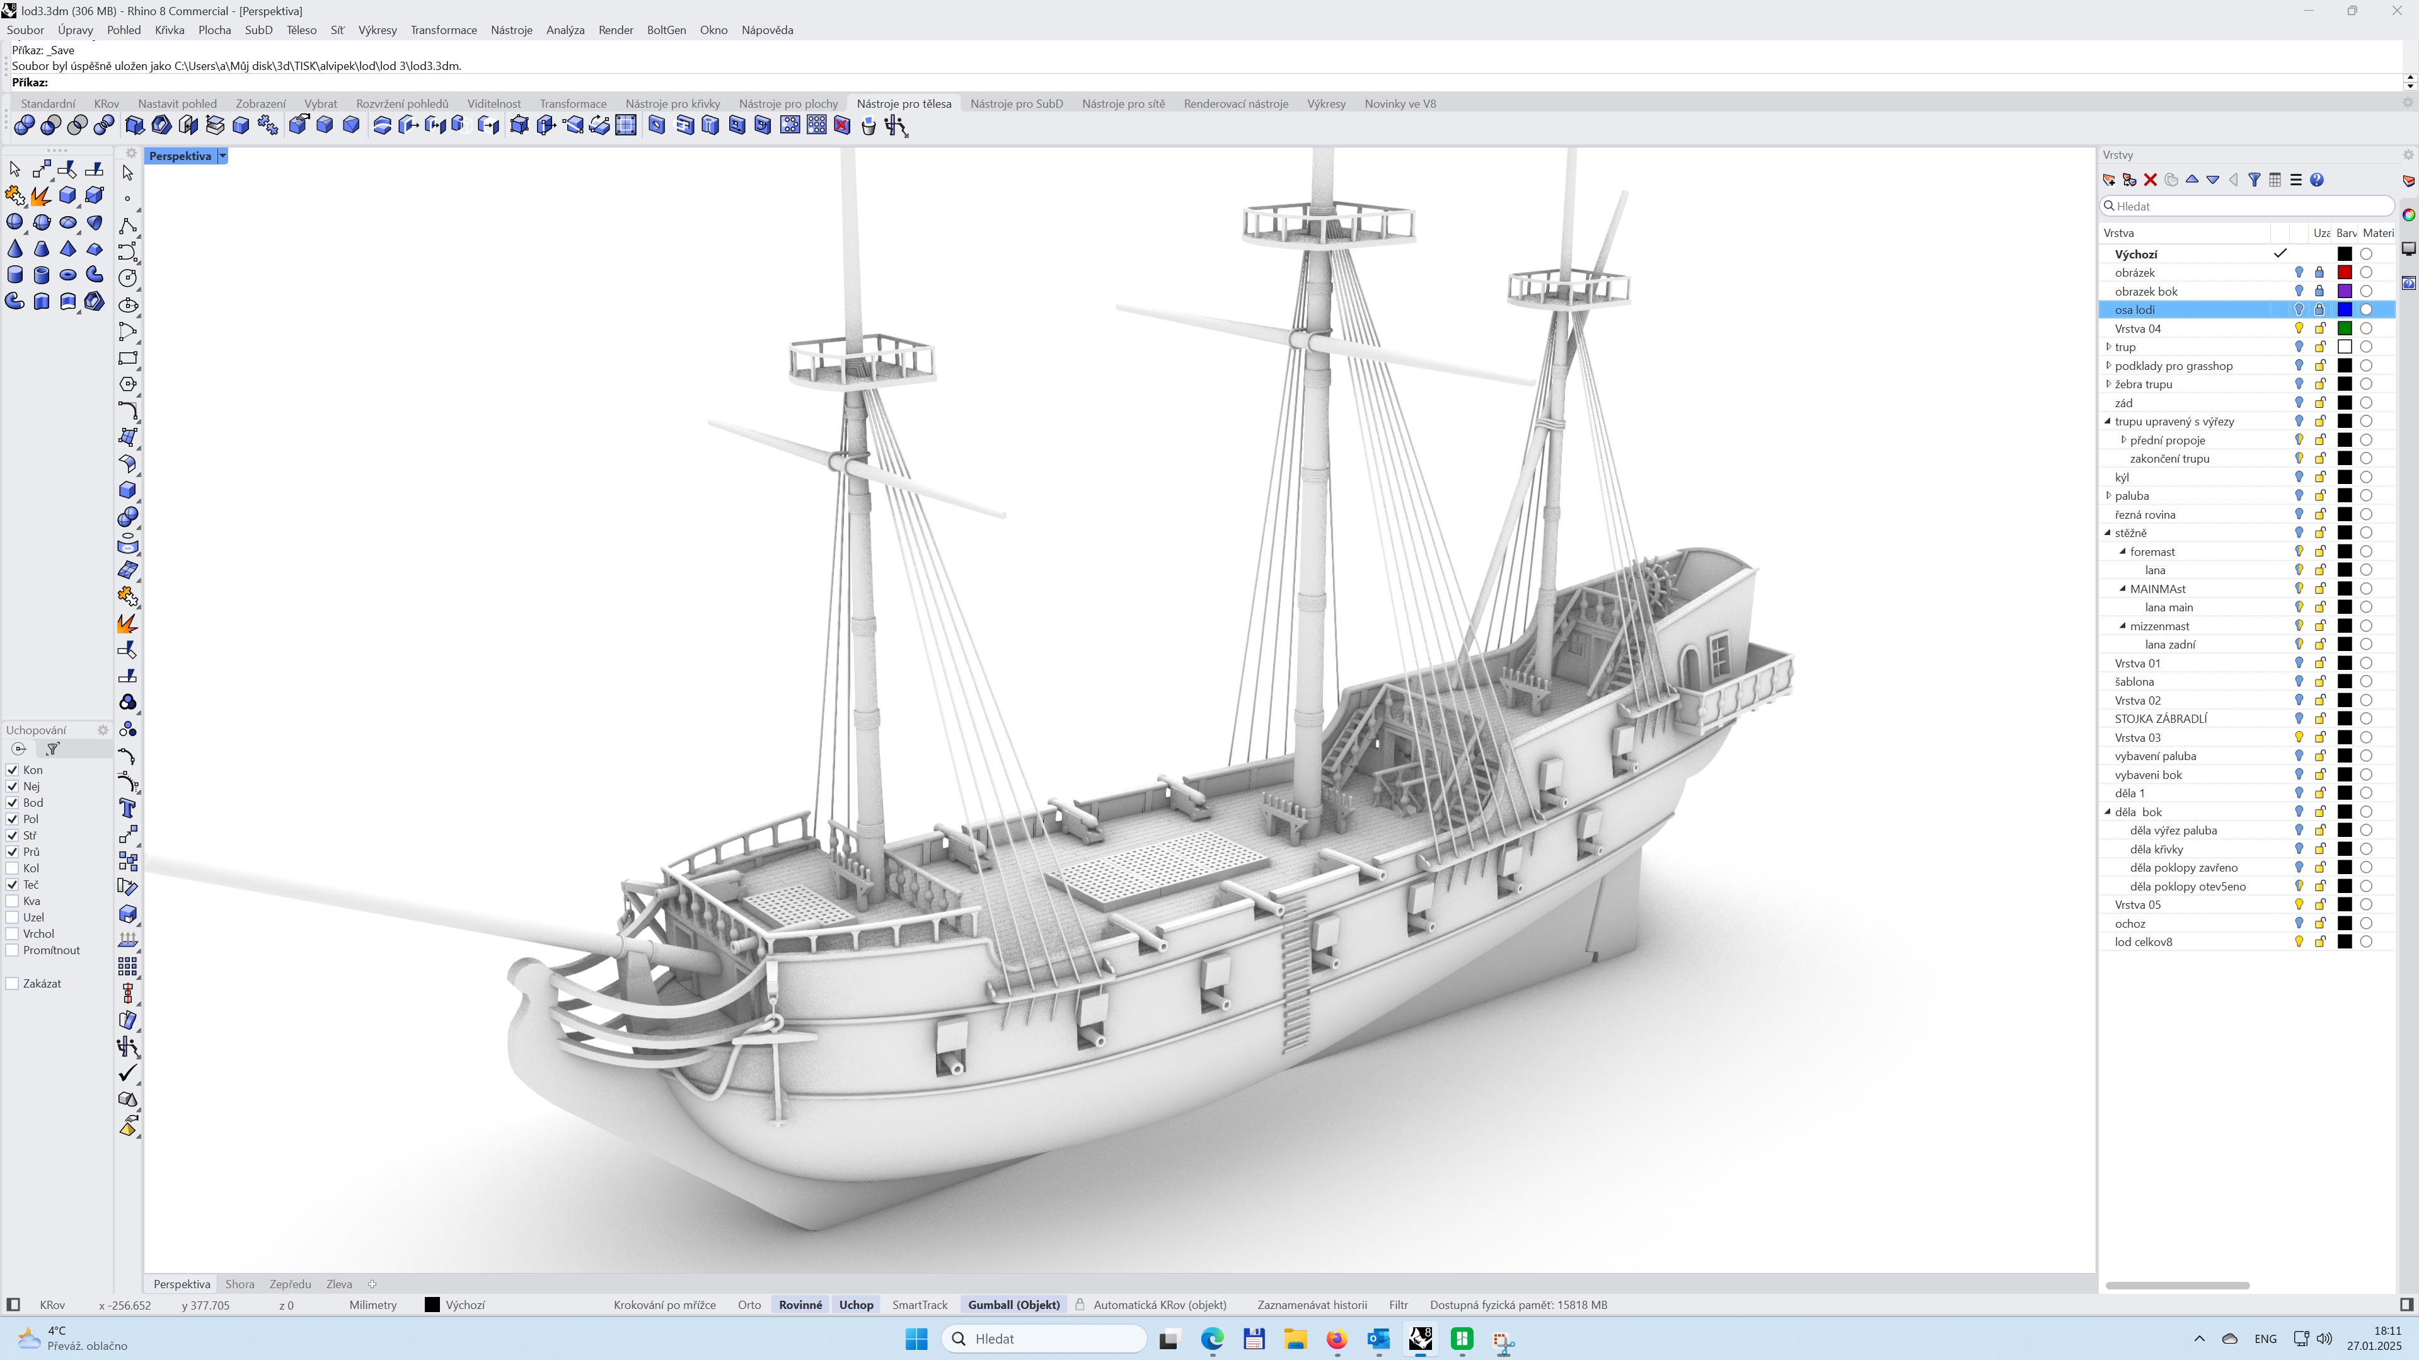2419x1360 pixels.
Task: Enable the Kva object snap
Action: point(12,902)
